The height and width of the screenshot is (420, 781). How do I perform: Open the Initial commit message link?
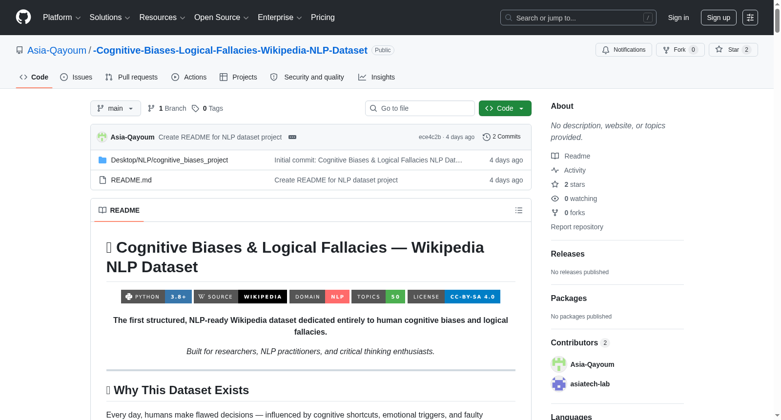click(368, 160)
